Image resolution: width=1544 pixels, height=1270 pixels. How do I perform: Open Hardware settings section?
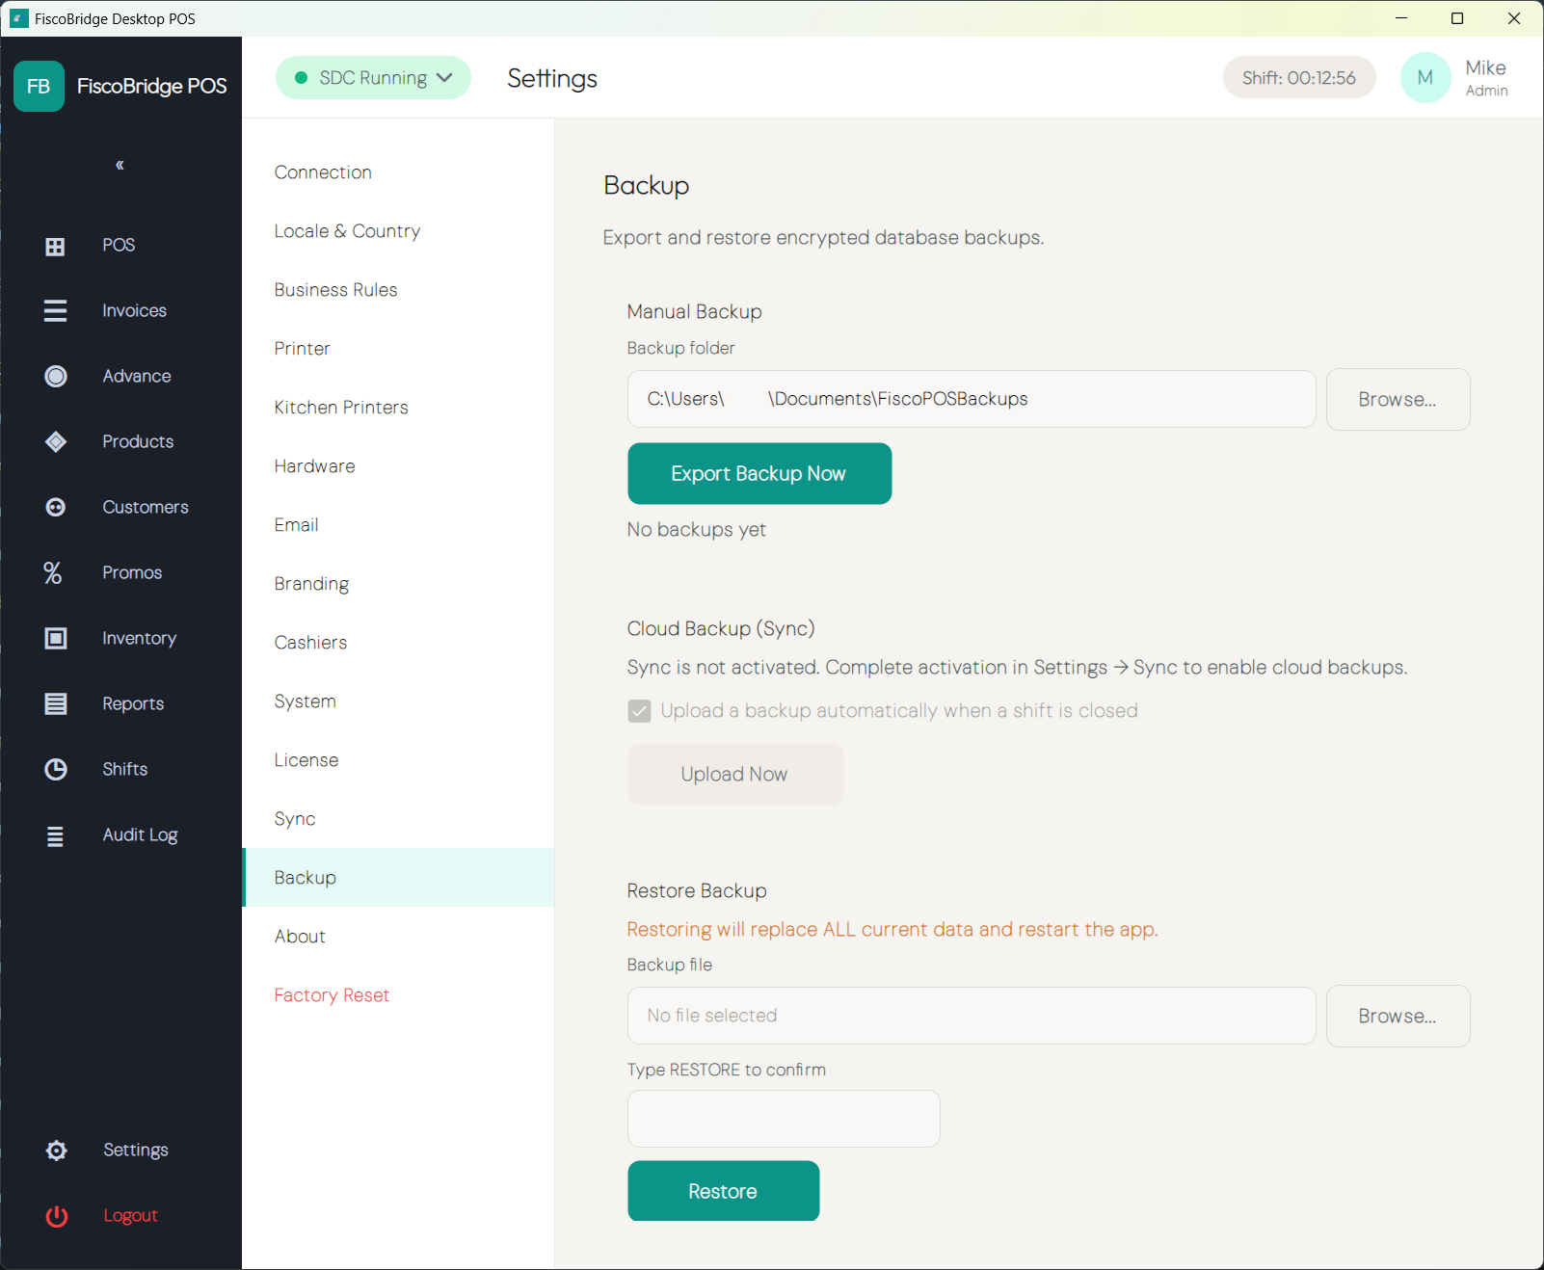(398, 466)
